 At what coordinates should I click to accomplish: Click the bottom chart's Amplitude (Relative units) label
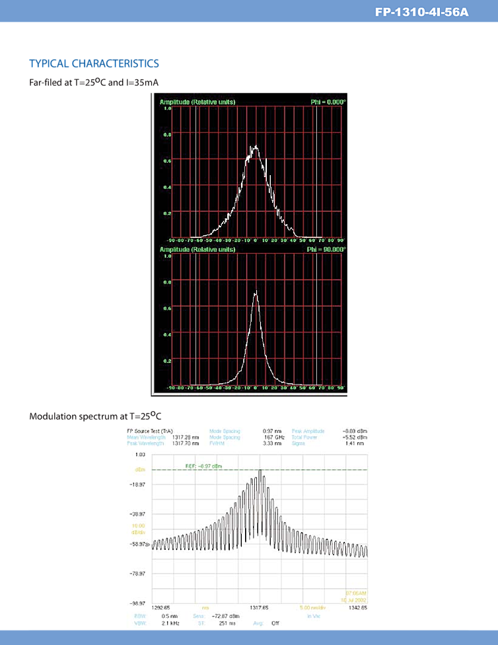coord(197,250)
